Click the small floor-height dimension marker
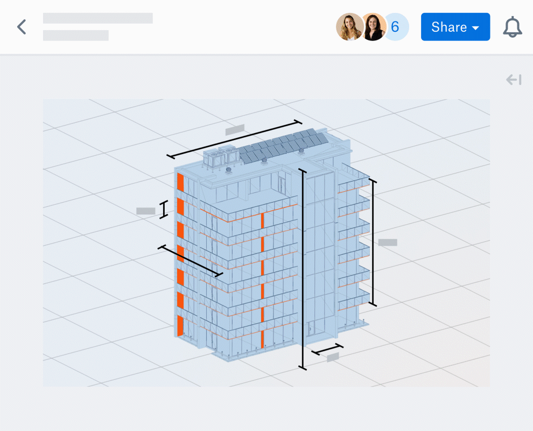 click(x=164, y=209)
